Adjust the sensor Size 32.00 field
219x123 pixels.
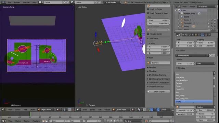pos(185,64)
